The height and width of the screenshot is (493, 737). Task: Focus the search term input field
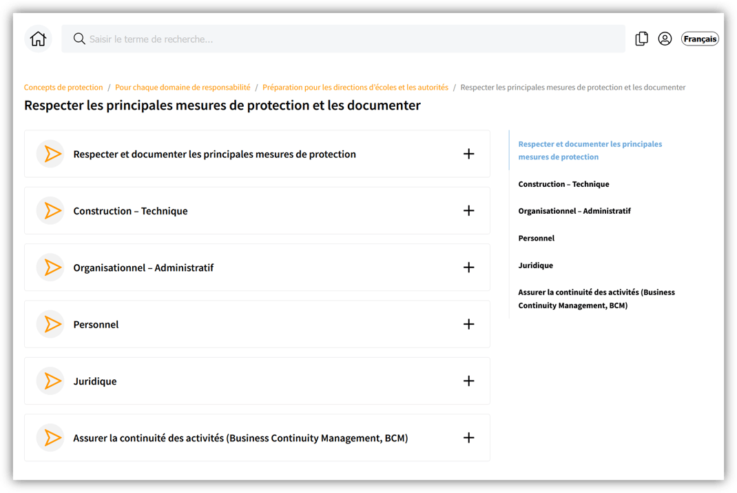click(343, 39)
